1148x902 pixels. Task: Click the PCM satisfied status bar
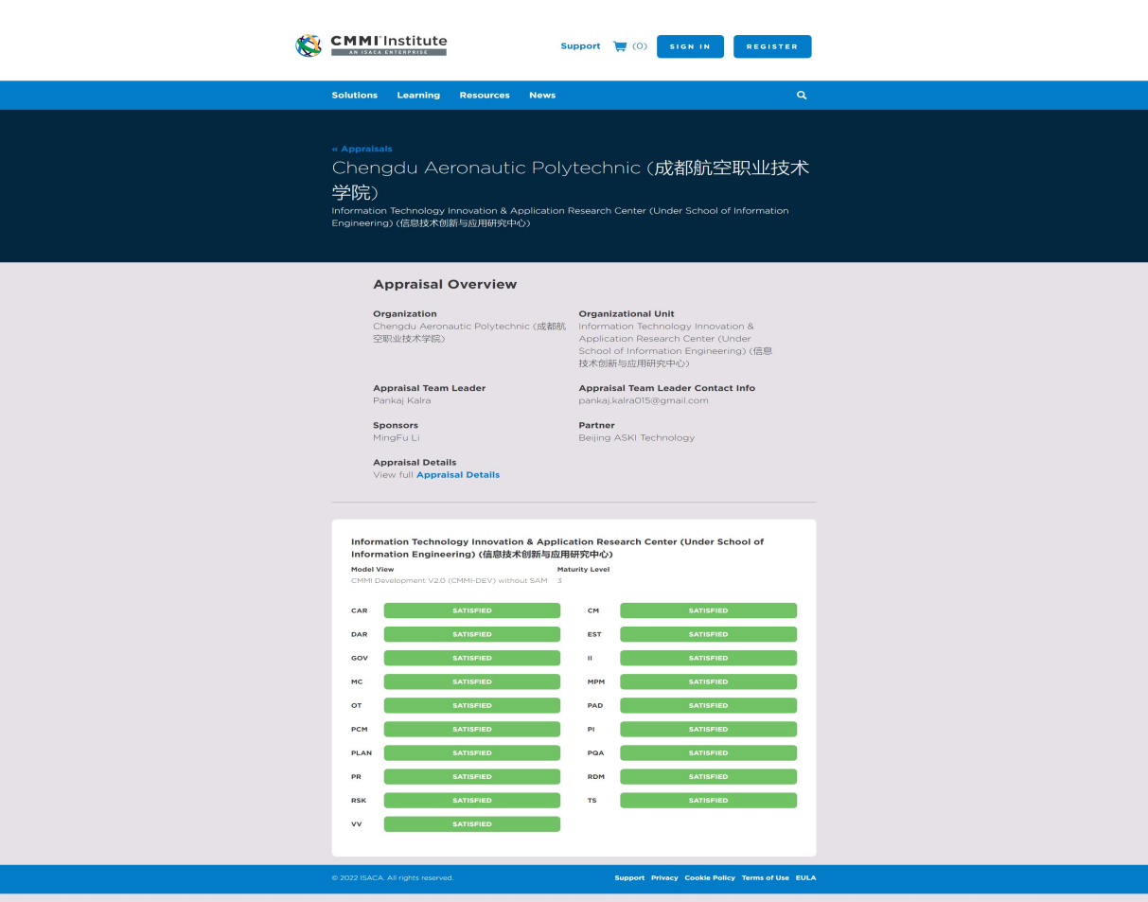[x=472, y=729]
